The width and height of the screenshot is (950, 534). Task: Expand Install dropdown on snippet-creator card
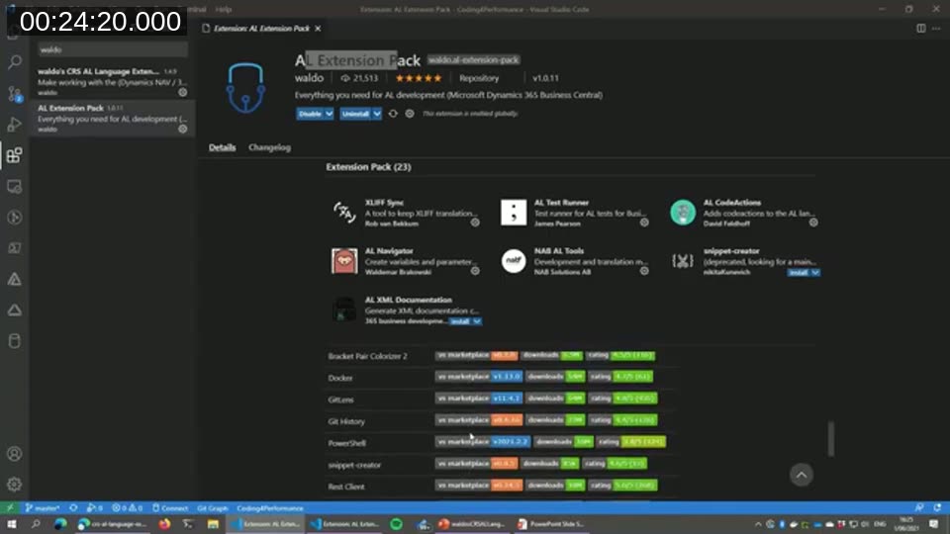[815, 273]
